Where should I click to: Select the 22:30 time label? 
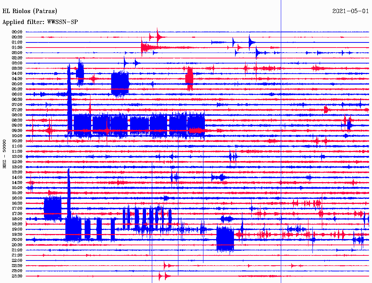point(17,266)
